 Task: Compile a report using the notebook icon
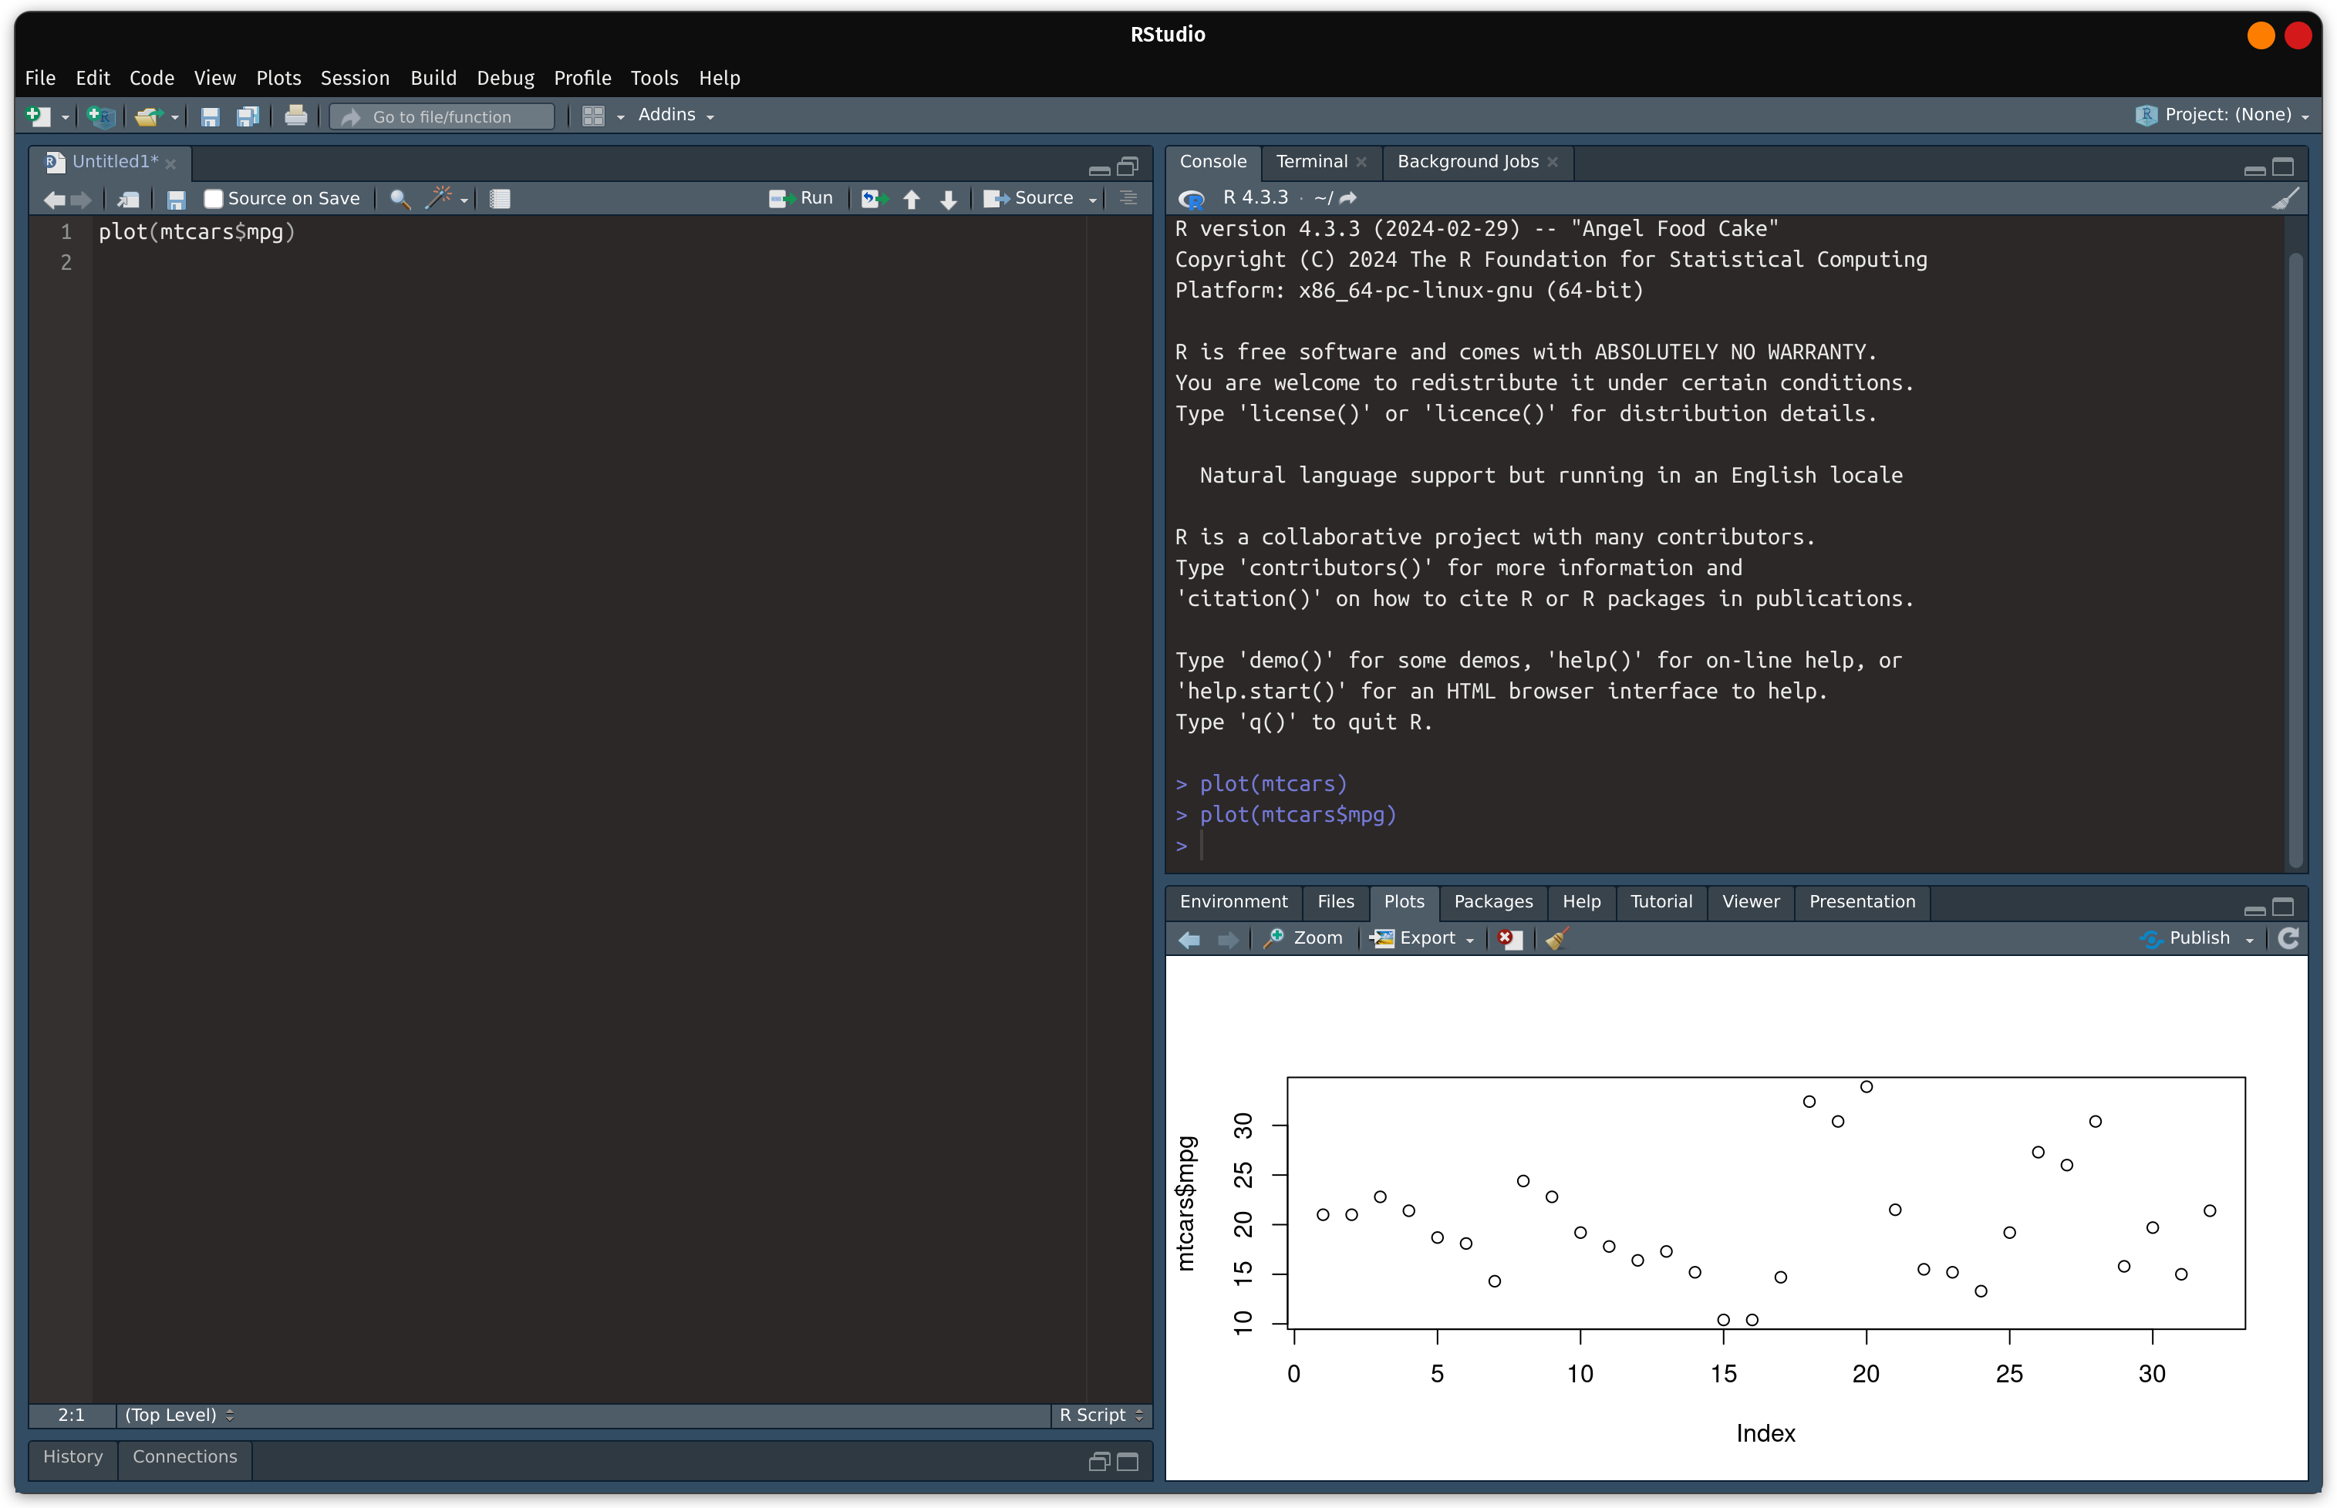coord(500,198)
